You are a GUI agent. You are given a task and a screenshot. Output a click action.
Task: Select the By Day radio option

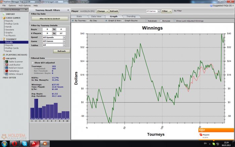pyautogui.click(x=88, y=21)
